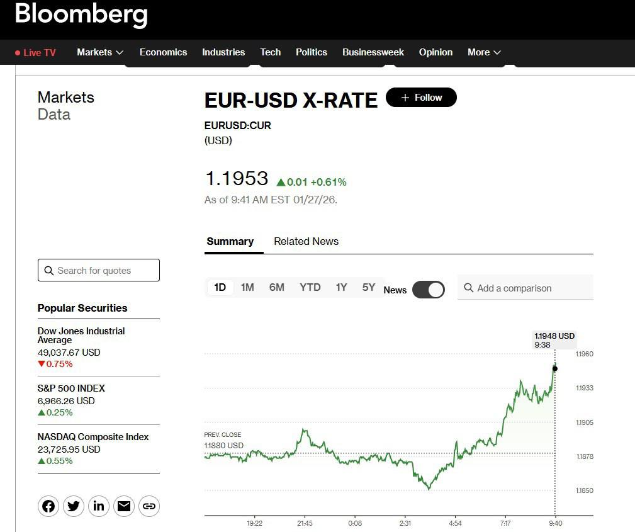
Task: Click the Bloomberg logo
Action: tap(81, 14)
